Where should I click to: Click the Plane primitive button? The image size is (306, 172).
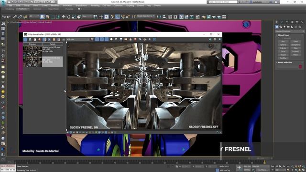[x=295, y=55]
